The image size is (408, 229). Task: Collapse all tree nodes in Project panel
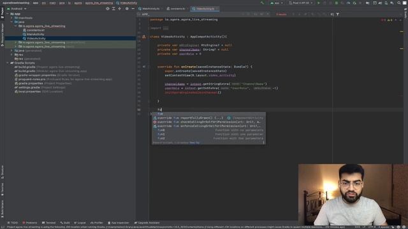(119, 8)
